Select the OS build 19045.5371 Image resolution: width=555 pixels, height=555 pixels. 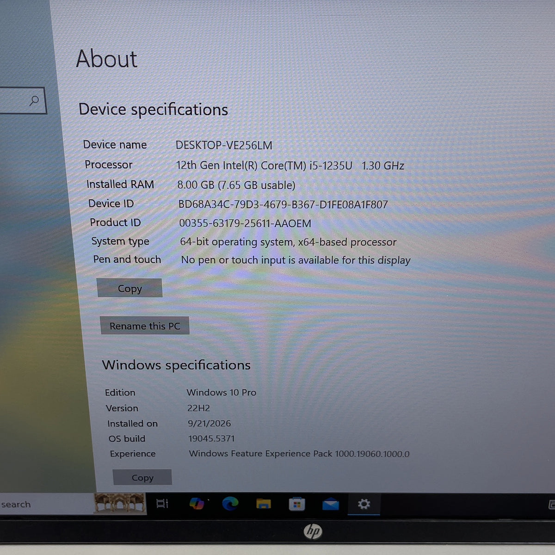tap(211, 438)
